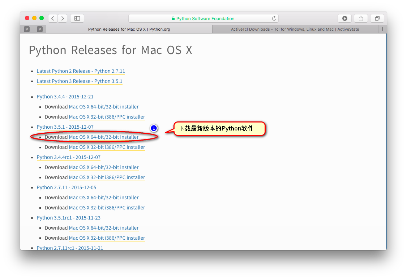Close the Safari window with red button
The image size is (407, 279).
[x=27, y=18]
